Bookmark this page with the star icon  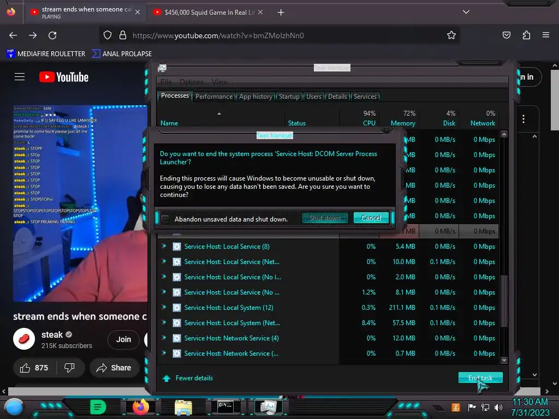(451, 35)
